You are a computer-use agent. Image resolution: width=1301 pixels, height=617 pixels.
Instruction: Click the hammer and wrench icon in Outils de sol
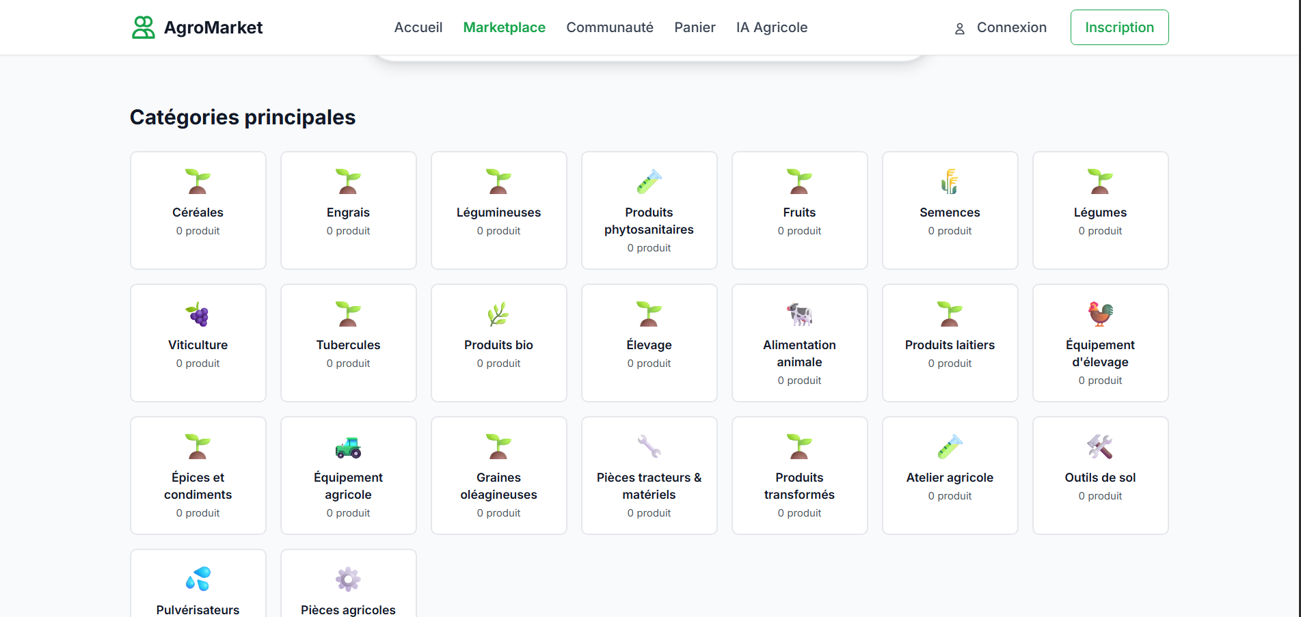(x=1101, y=447)
